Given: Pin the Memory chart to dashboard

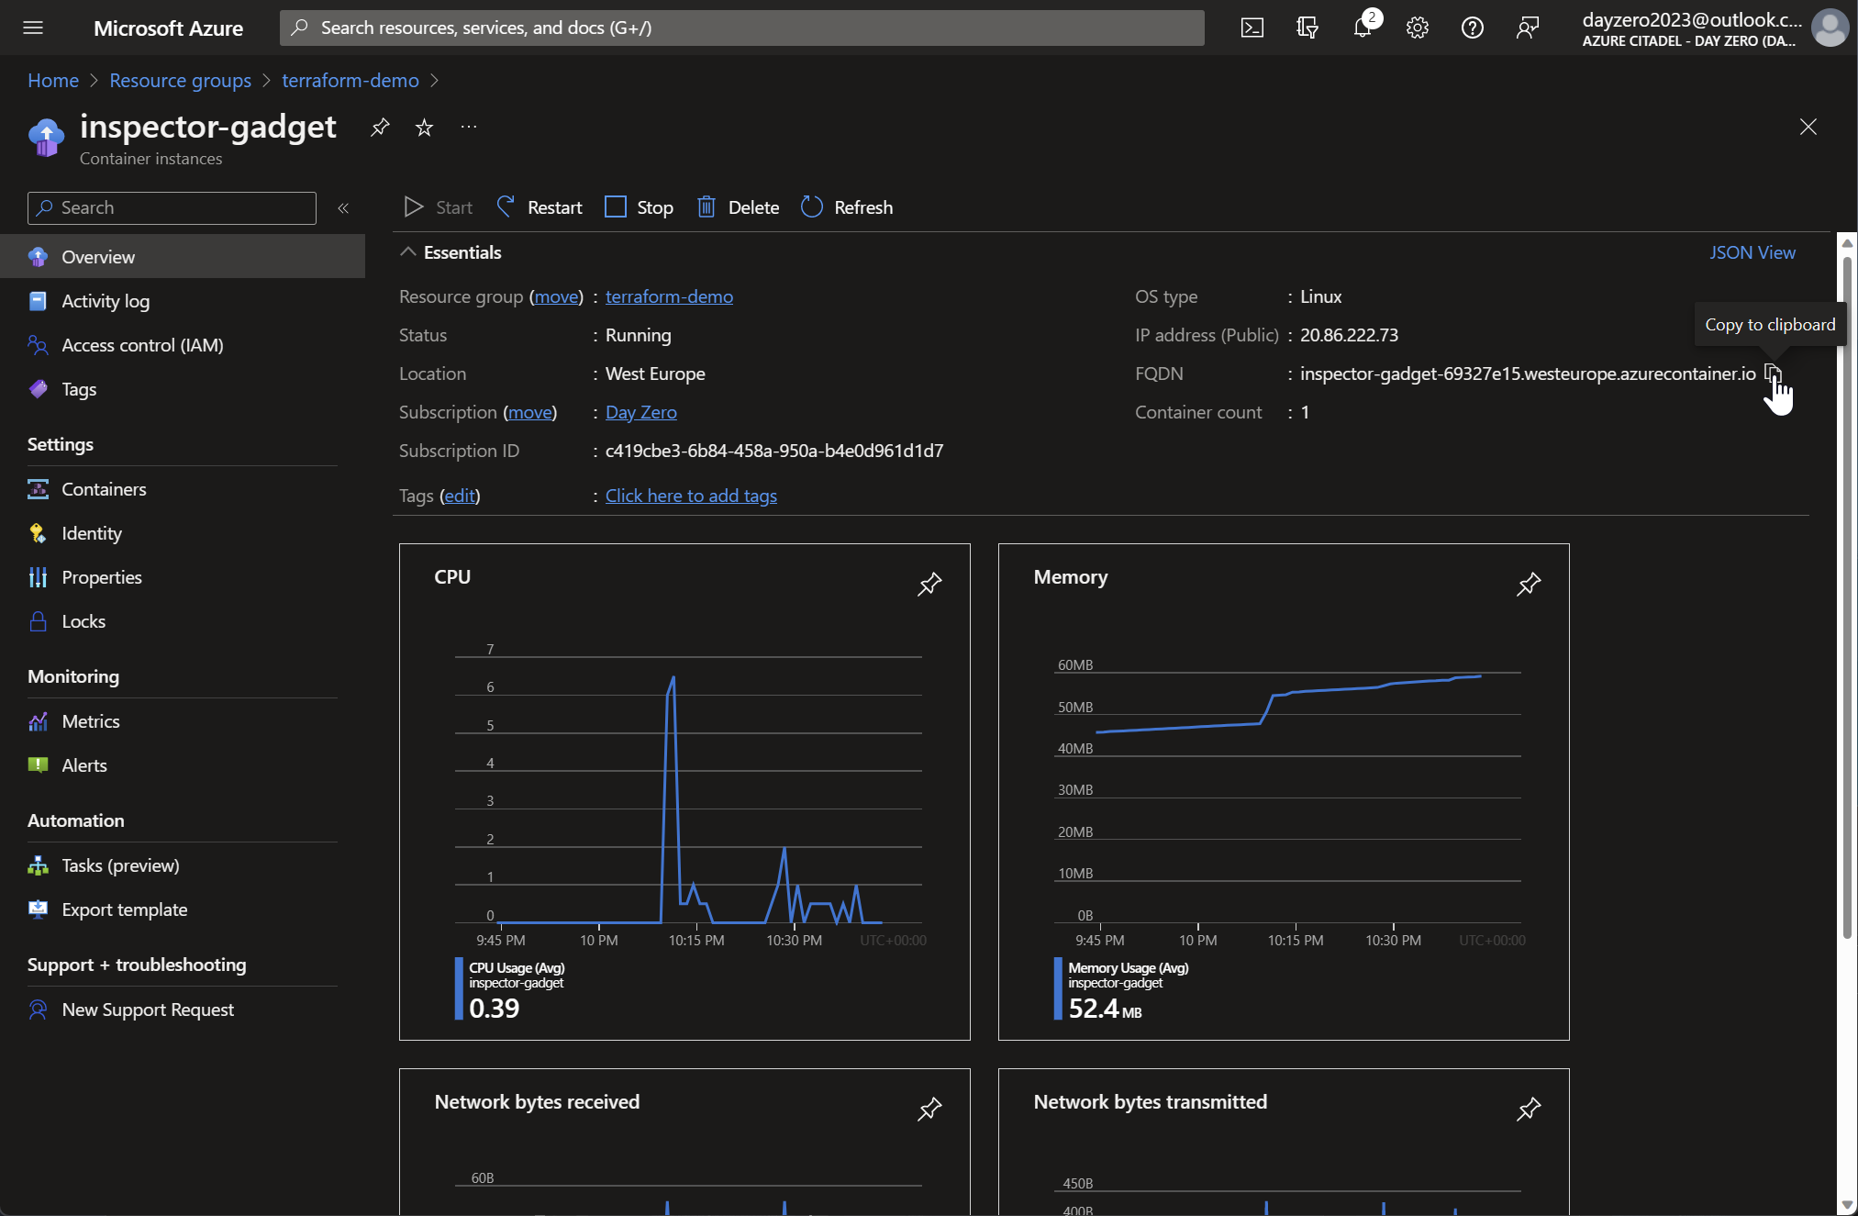Looking at the screenshot, I should tap(1529, 584).
